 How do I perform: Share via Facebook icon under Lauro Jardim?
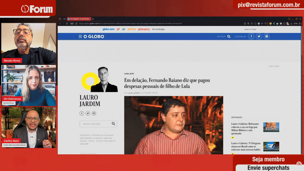(x=82, y=113)
